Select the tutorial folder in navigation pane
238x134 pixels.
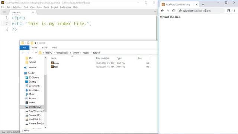(x=32, y=62)
